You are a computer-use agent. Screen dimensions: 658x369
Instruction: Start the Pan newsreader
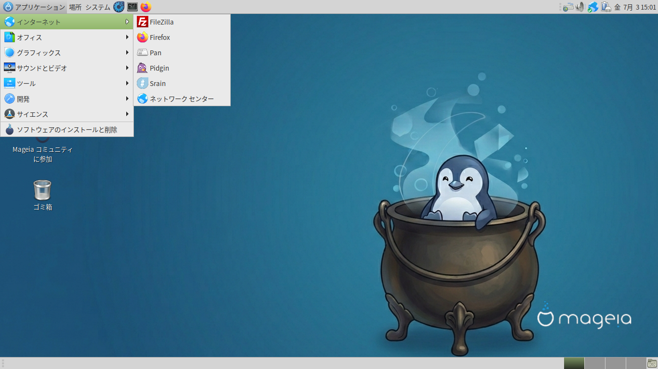tap(182, 53)
